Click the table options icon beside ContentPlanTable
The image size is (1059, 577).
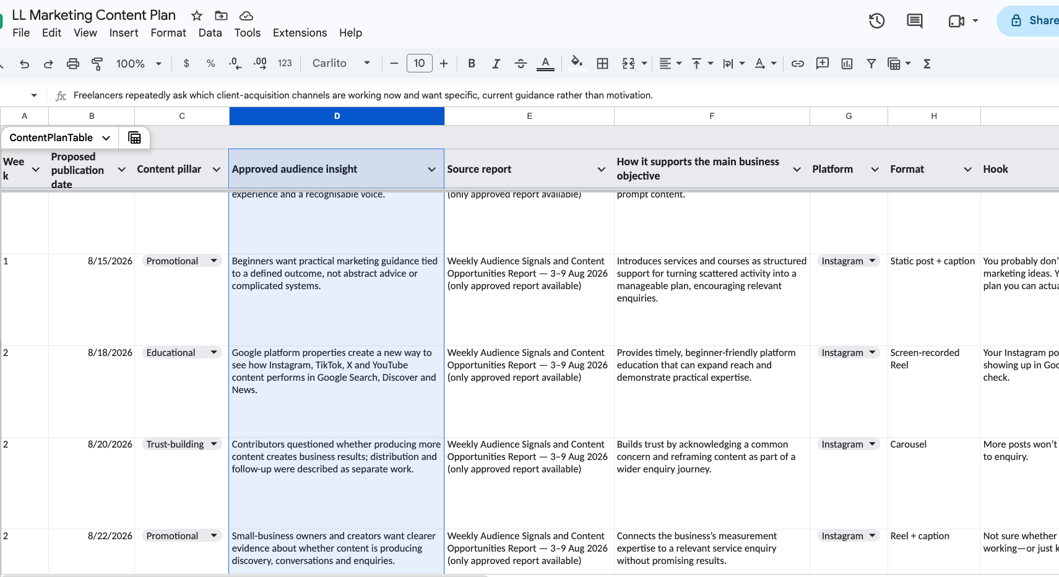[x=134, y=137]
